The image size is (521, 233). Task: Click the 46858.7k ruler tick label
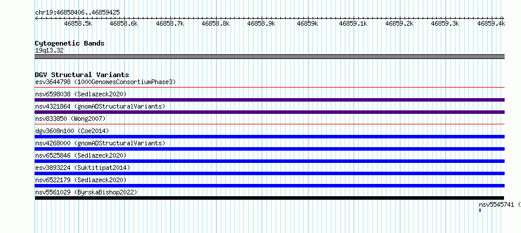170,23
